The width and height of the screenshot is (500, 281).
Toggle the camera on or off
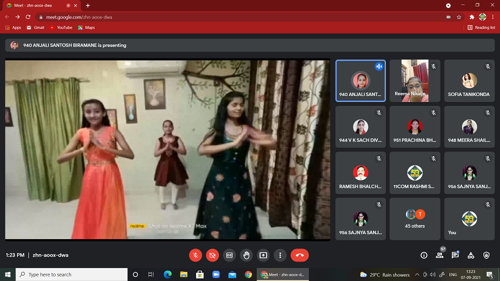tap(212, 255)
